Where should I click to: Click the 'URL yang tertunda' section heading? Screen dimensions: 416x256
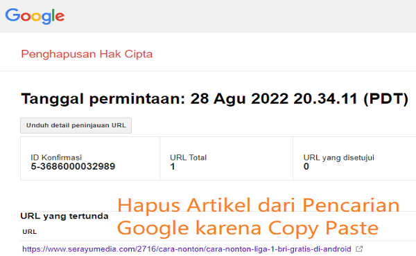coord(64,216)
